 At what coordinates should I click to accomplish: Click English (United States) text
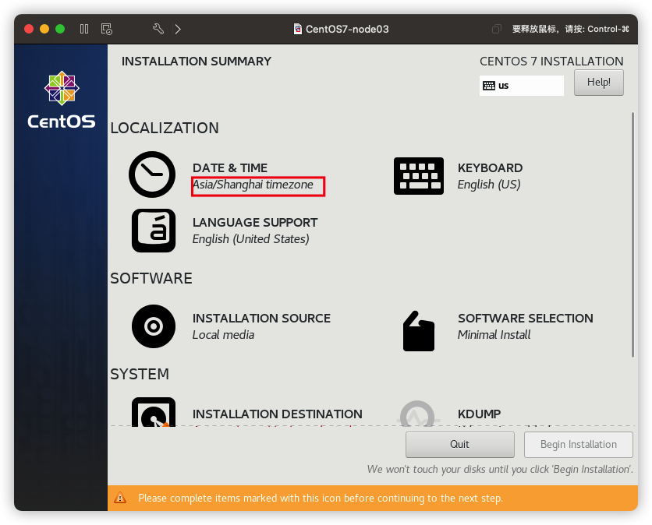coord(250,239)
